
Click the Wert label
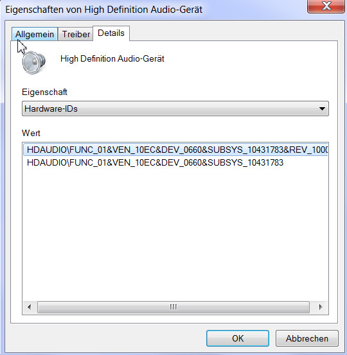(x=31, y=133)
